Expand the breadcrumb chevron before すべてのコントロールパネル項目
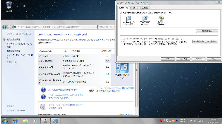Screen dimensions: 222x124 click(x=18, y=27)
